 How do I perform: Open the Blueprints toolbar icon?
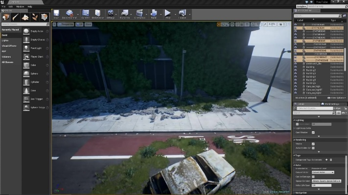(x=125, y=14)
